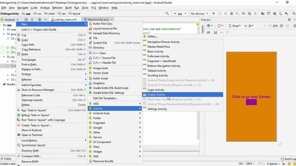Expand the Widget submenu

(x=115, y=152)
